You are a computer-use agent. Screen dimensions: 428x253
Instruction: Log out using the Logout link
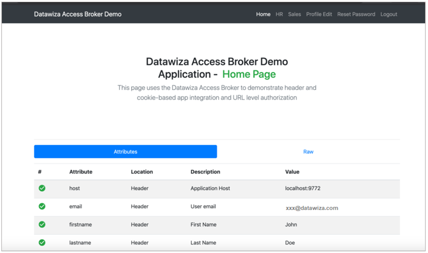click(x=389, y=14)
